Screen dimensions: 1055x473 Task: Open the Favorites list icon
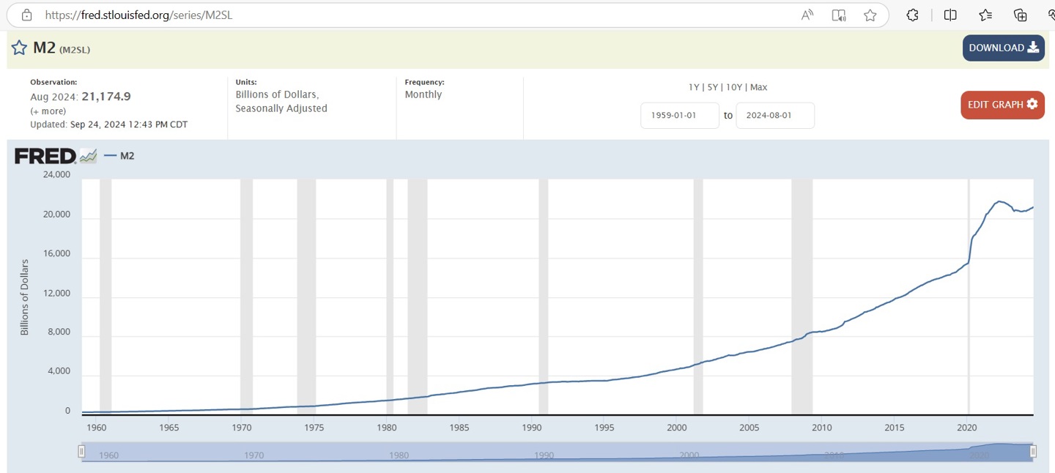click(x=985, y=15)
